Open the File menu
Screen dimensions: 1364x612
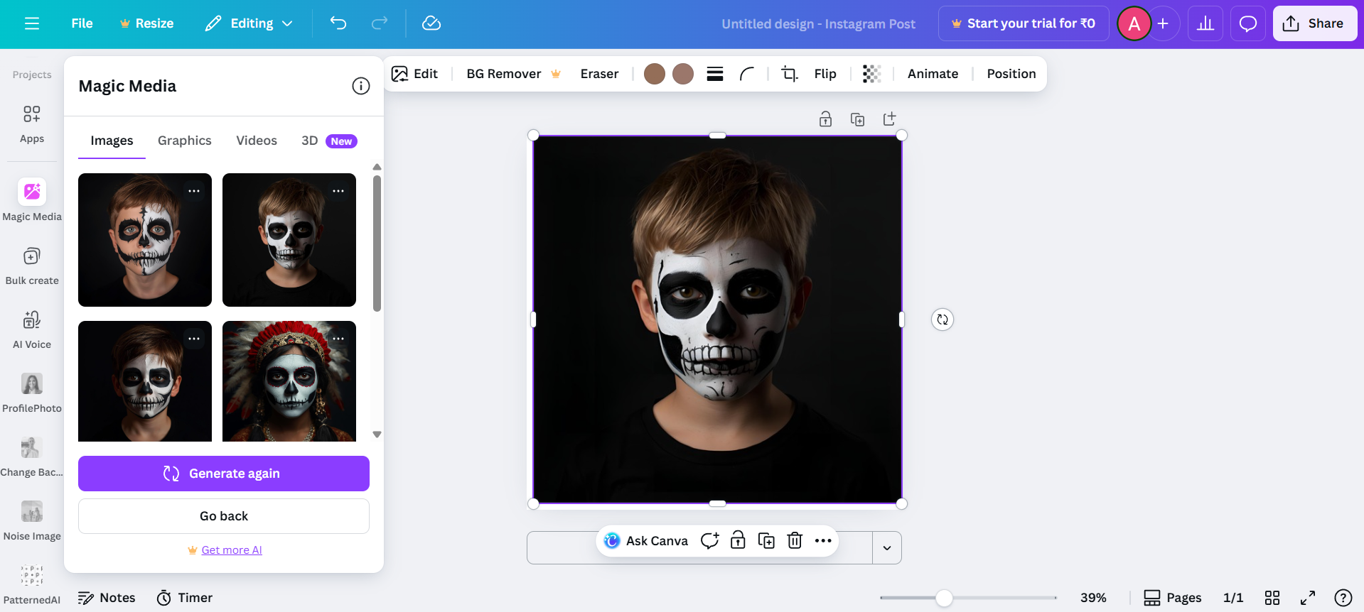click(82, 23)
